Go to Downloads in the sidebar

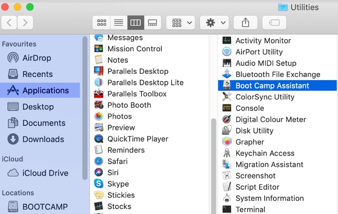point(36,139)
